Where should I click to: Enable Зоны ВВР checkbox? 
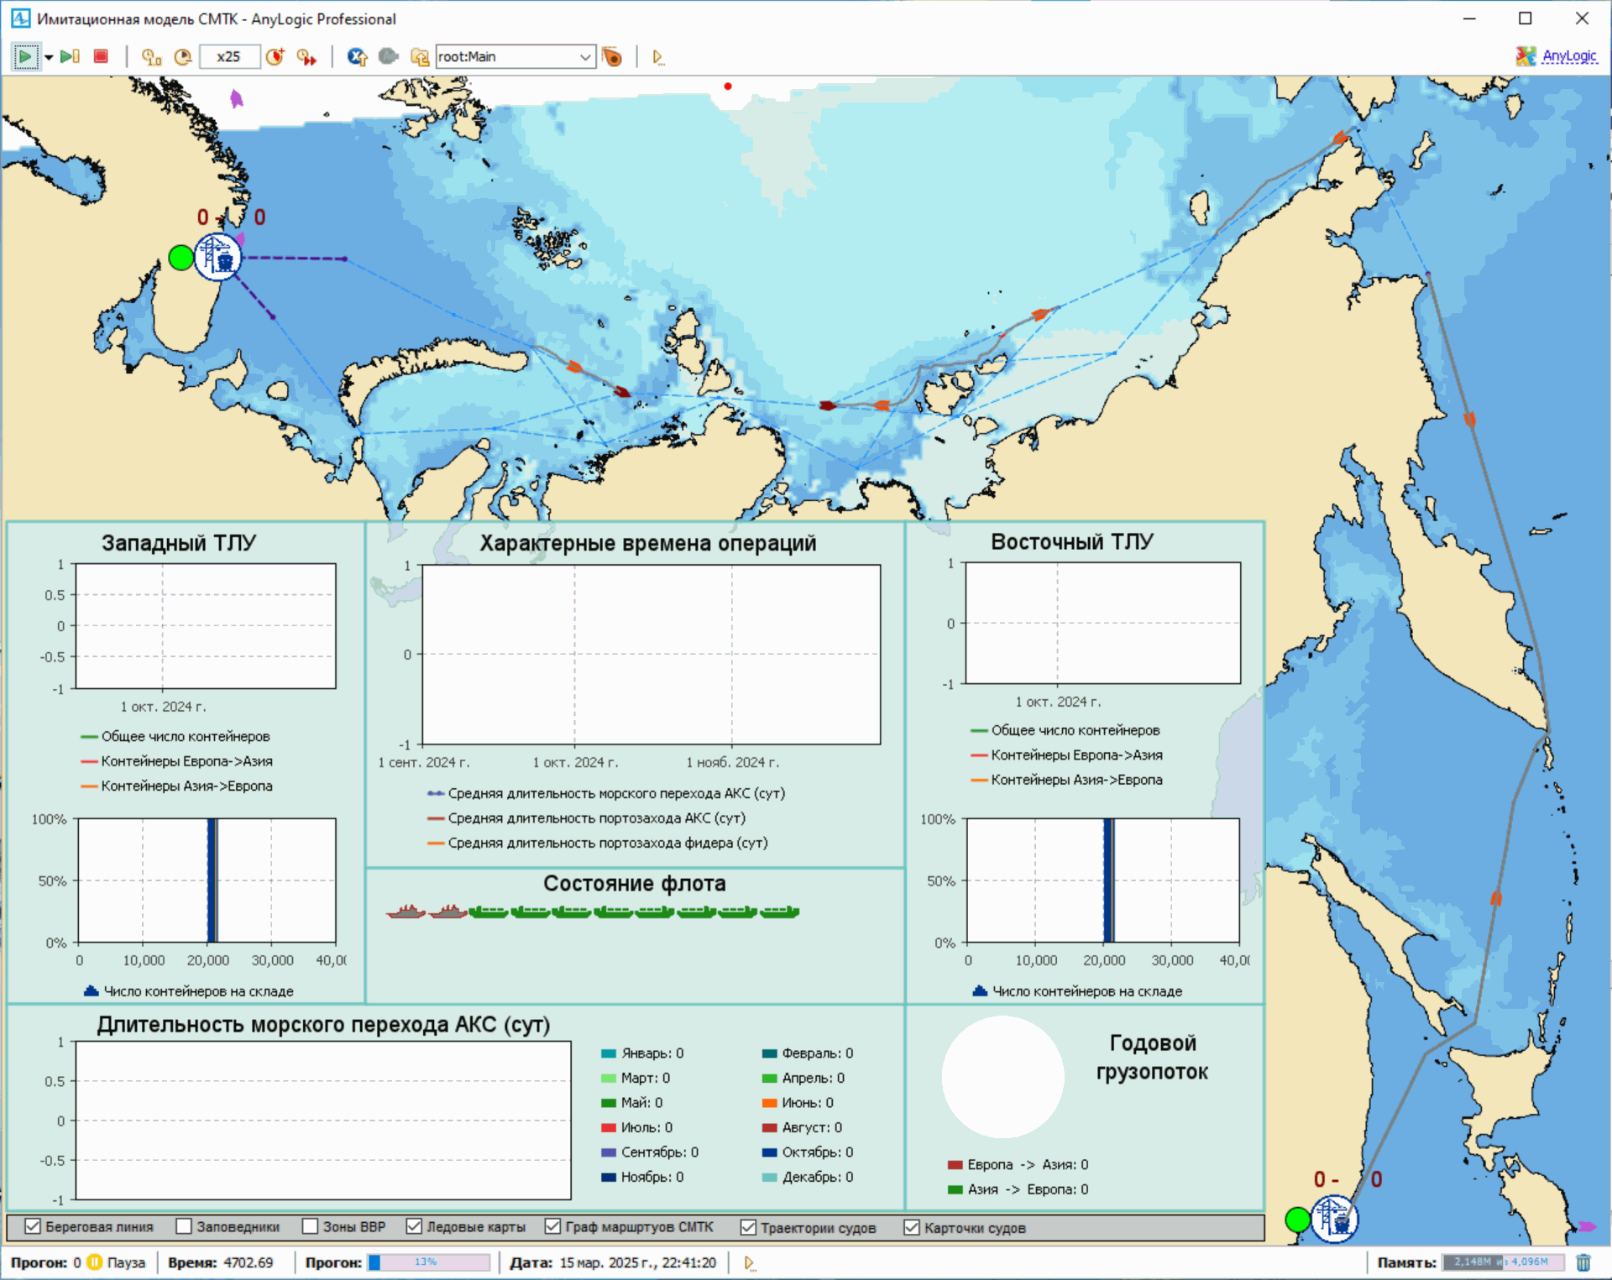click(310, 1226)
